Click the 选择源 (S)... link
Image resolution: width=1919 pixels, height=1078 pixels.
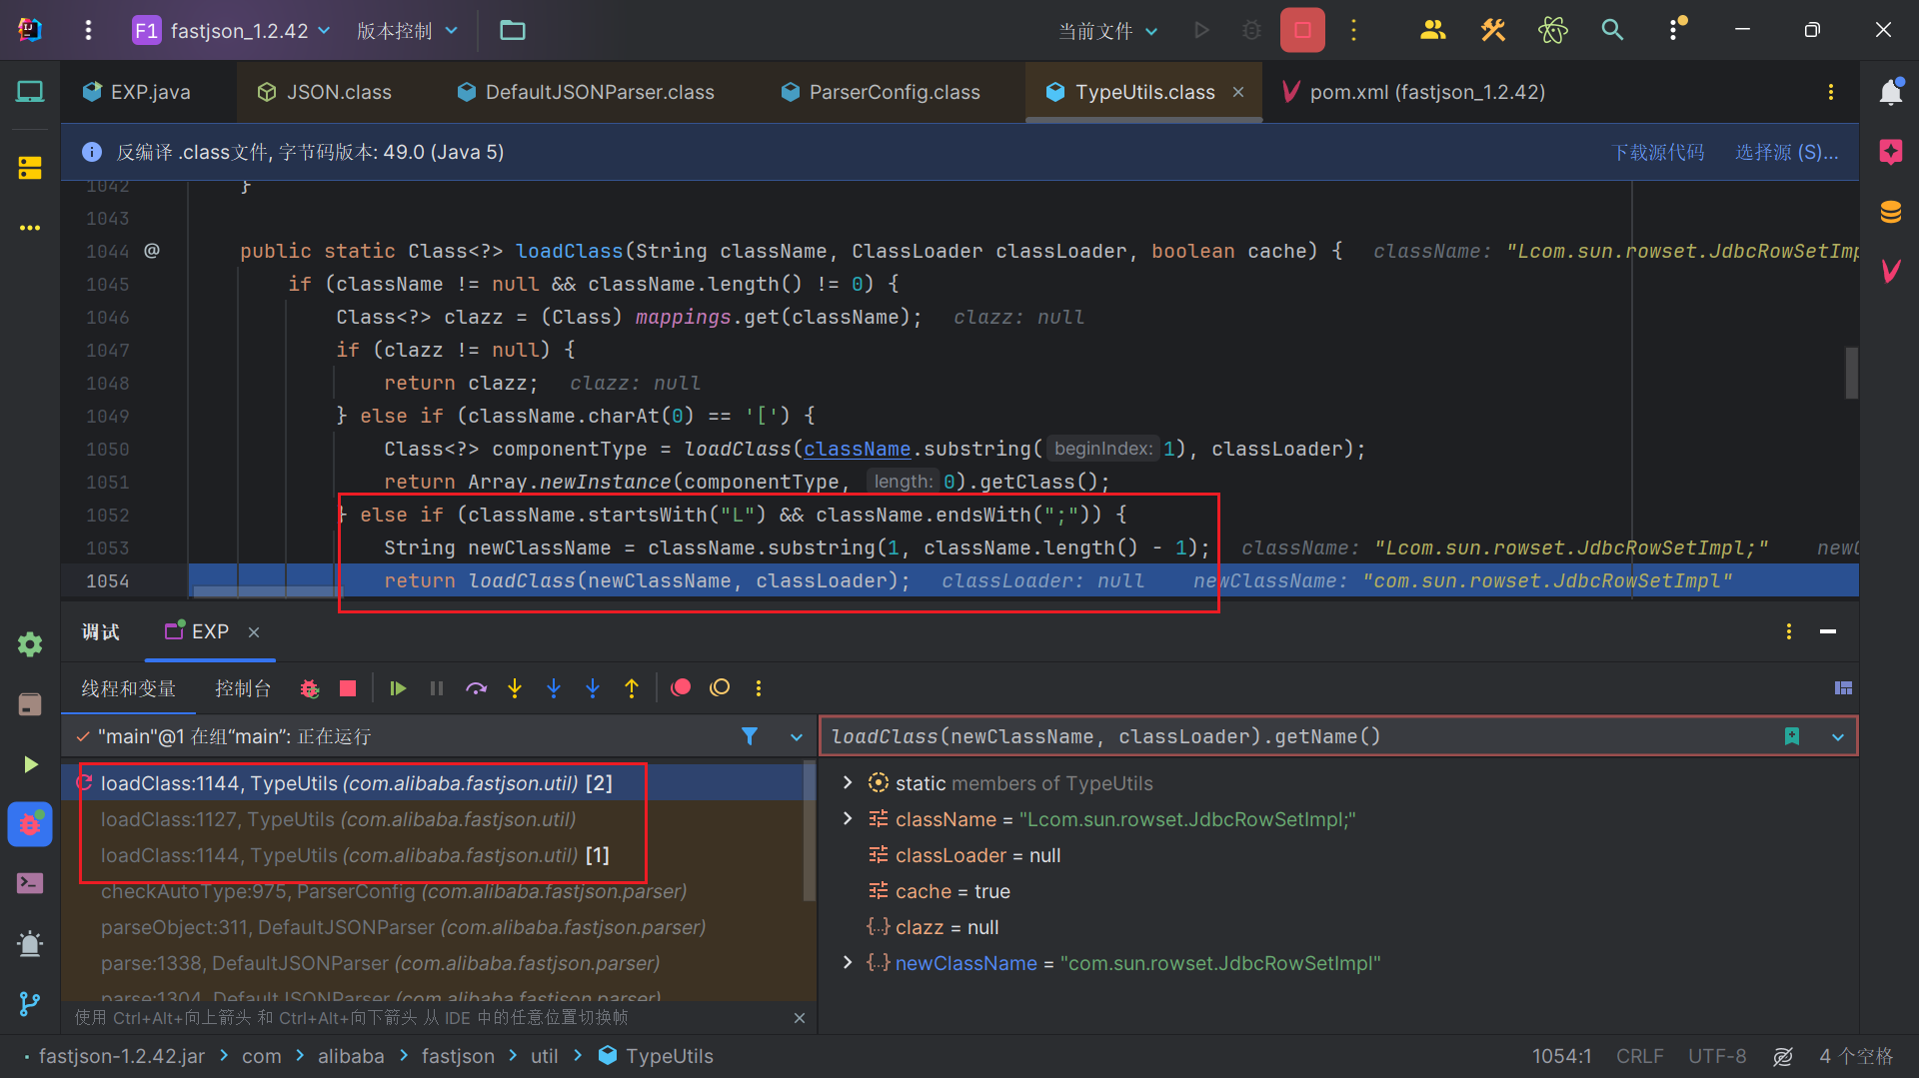tap(1786, 152)
